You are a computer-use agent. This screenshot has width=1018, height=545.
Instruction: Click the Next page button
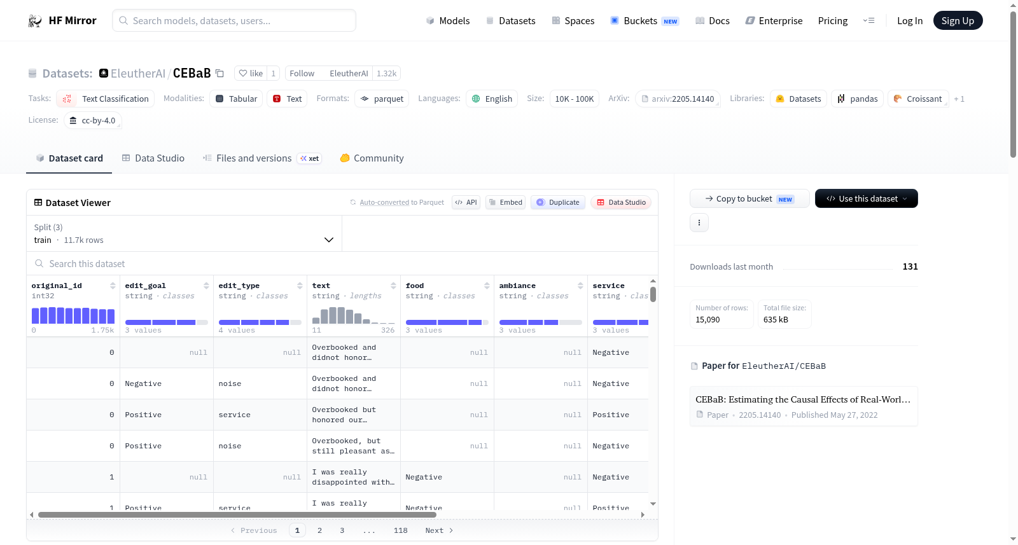tap(439, 530)
